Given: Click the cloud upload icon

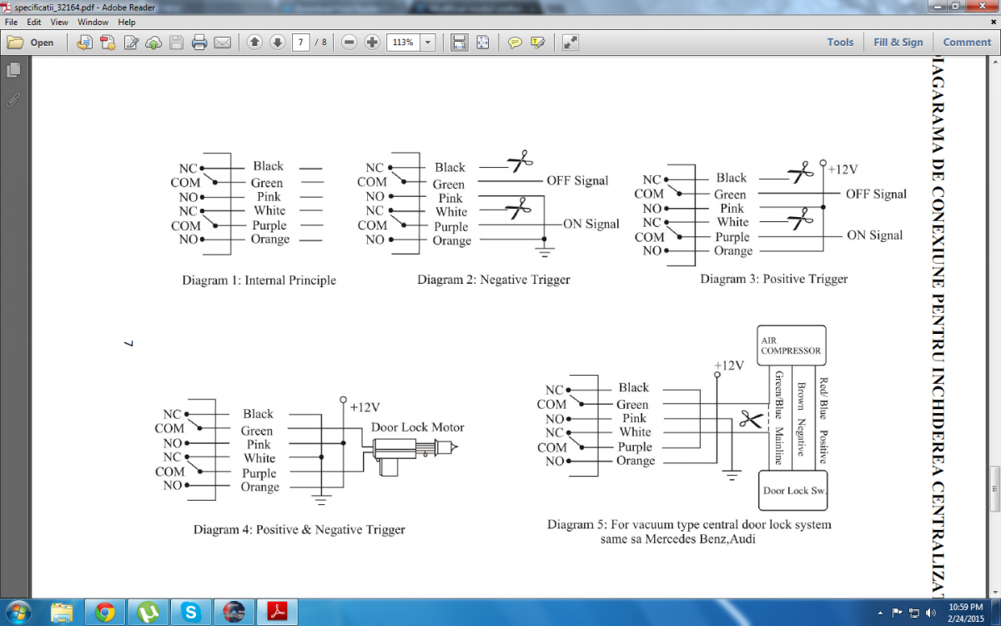Looking at the screenshot, I should tap(153, 43).
